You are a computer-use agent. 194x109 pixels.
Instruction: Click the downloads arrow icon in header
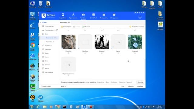click(x=140, y=17)
